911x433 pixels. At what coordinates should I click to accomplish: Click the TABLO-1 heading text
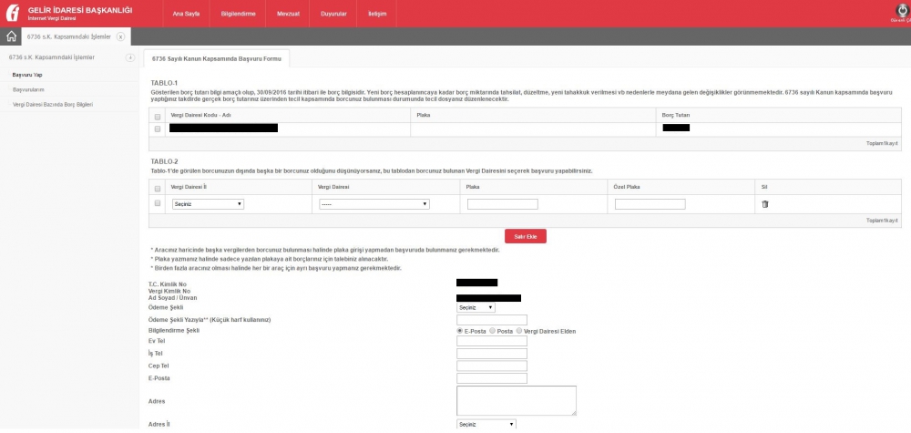164,83
